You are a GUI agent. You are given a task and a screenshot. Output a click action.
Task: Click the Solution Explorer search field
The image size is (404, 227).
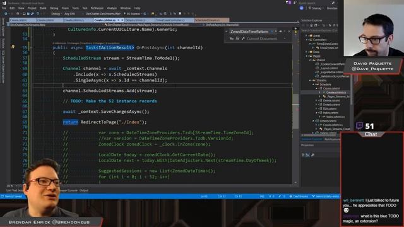coord(319,30)
